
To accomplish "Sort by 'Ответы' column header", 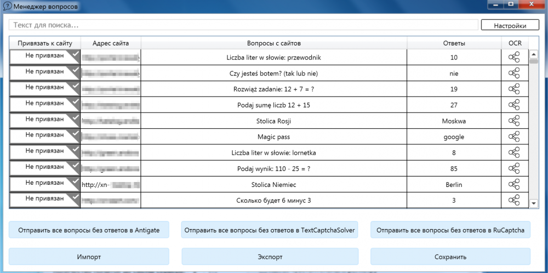I will point(454,43).
